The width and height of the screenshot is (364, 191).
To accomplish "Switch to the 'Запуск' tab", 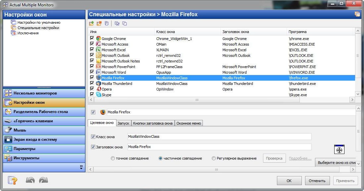I will tap(123, 123).
